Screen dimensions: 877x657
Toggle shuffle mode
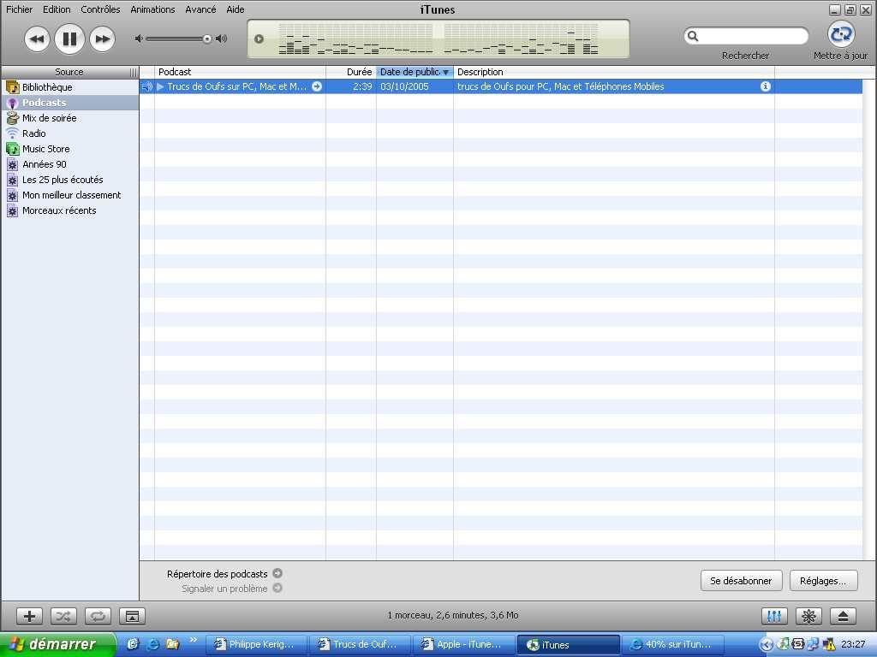tap(63, 616)
